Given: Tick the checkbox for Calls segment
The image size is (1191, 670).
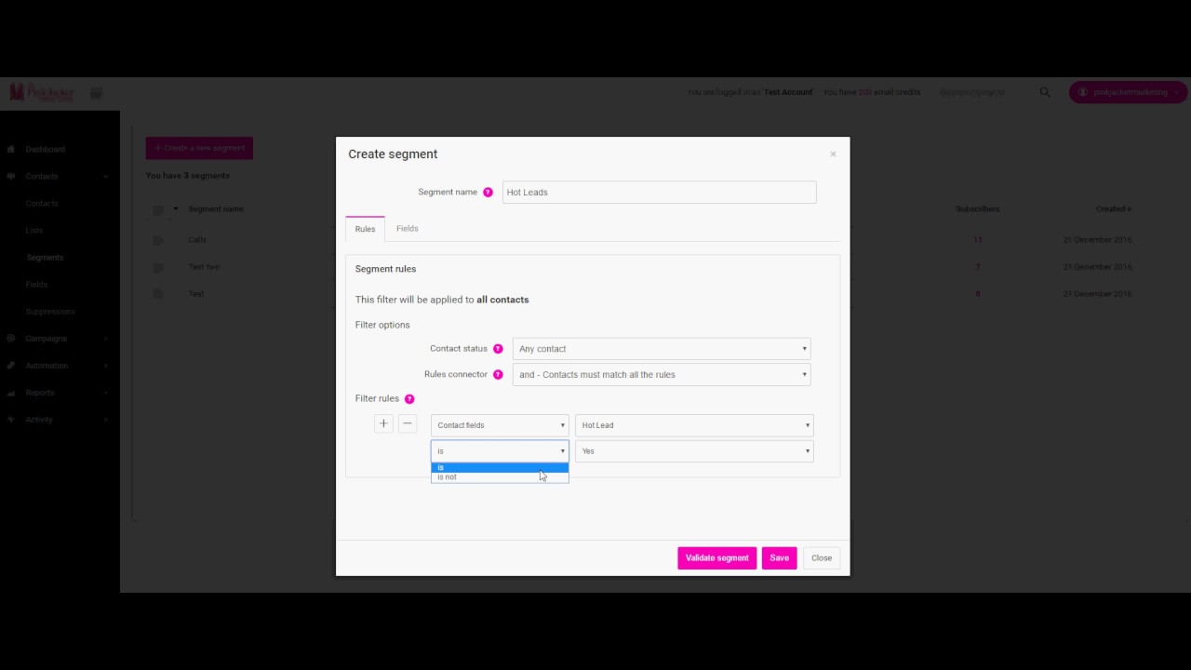Looking at the screenshot, I should click(x=158, y=240).
